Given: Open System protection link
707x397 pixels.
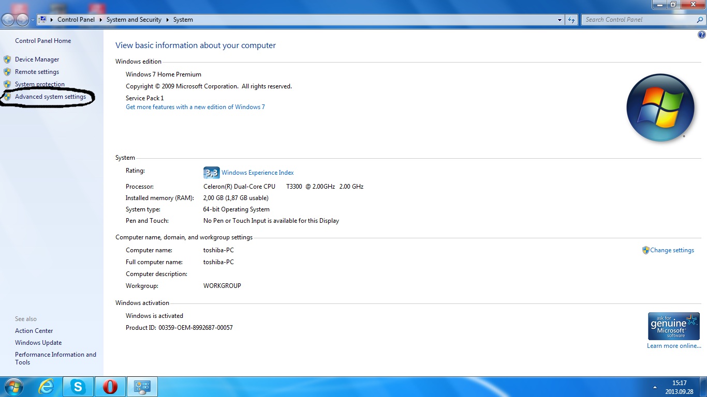Looking at the screenshot, I should [x=40, y=84].
